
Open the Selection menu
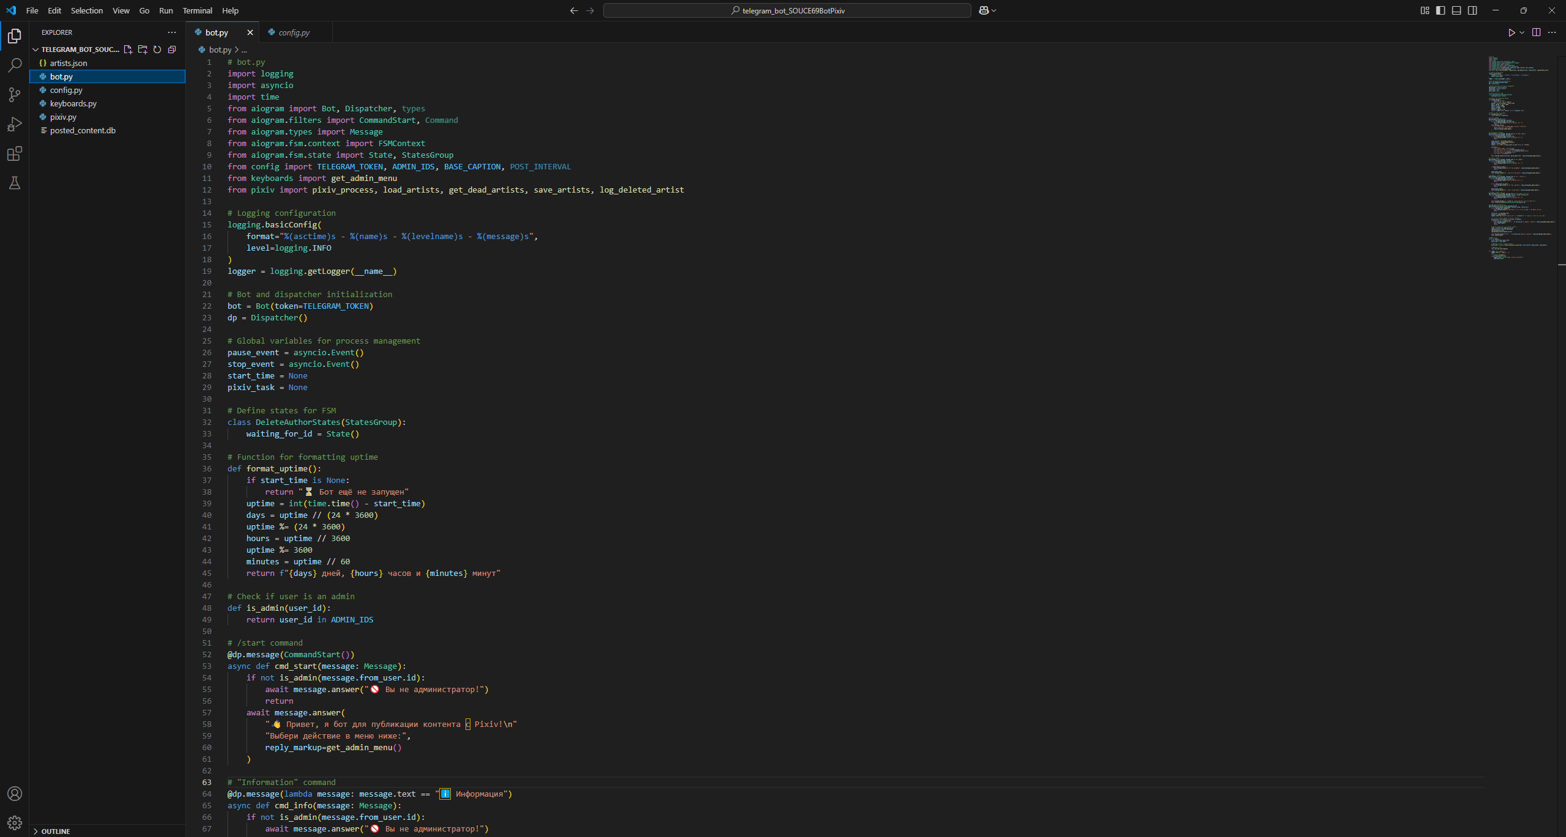pos(87,10)
